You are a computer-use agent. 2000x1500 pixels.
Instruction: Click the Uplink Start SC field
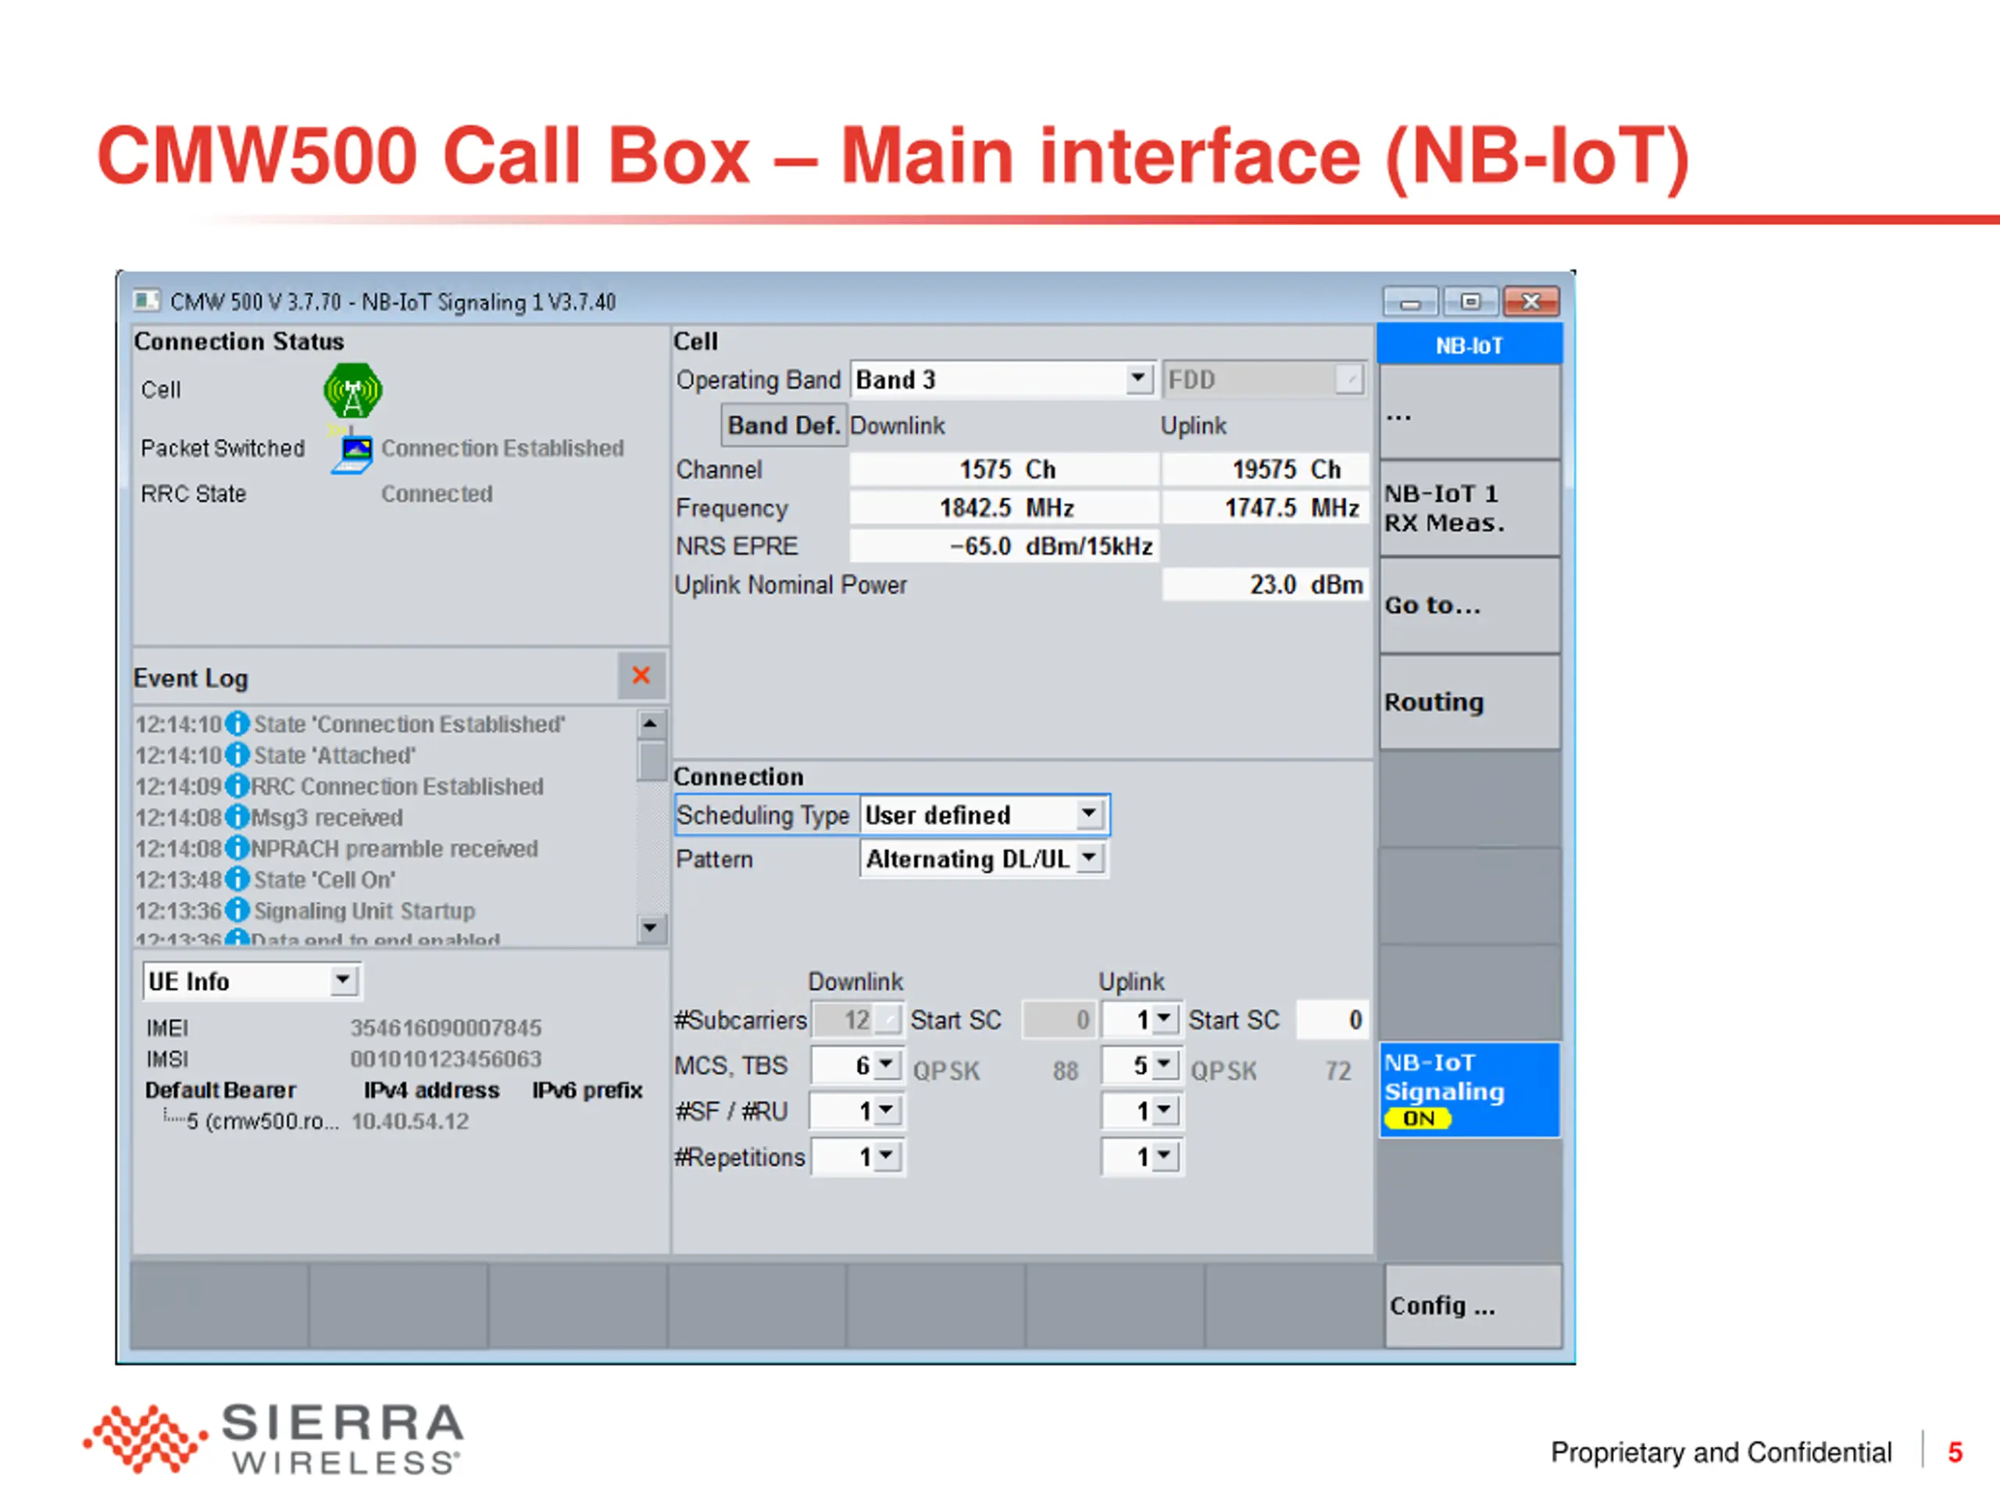pos(1333,1020)
